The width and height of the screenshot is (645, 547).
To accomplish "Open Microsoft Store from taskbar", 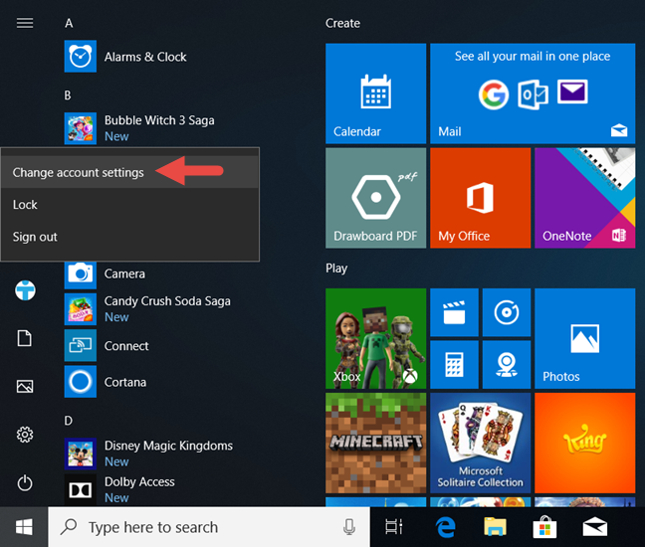I will coord(544,527).
